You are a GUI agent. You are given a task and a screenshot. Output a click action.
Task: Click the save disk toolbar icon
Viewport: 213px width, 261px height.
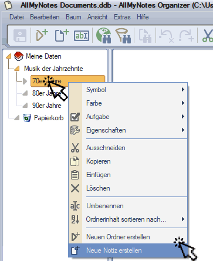[x=20, y=36]
